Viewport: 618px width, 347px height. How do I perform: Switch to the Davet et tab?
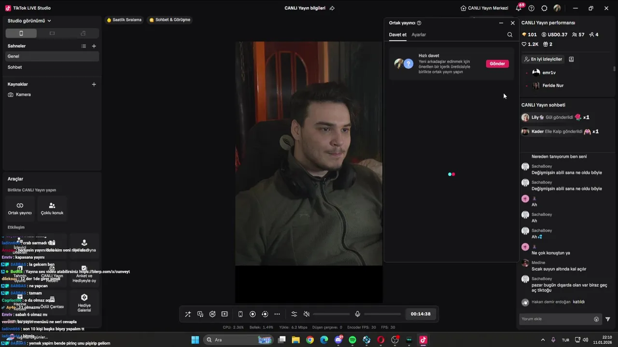(x=398, y=35)
